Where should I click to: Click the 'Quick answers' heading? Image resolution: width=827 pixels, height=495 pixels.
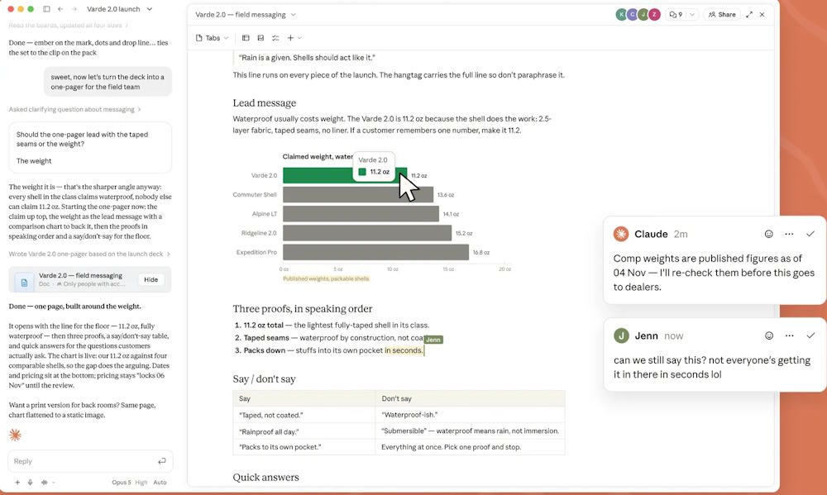tap(265, 478)
